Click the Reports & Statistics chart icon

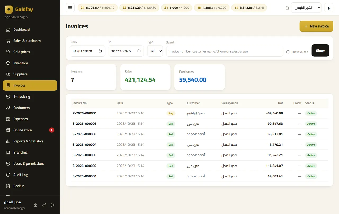coord(8,141)
